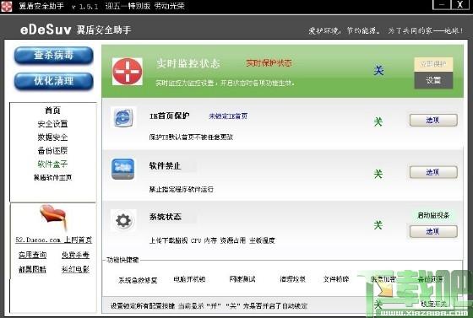Toggle the 关 status of IE首页保护
This screenshot has height=318, width=473.
[x=378, y=121]
